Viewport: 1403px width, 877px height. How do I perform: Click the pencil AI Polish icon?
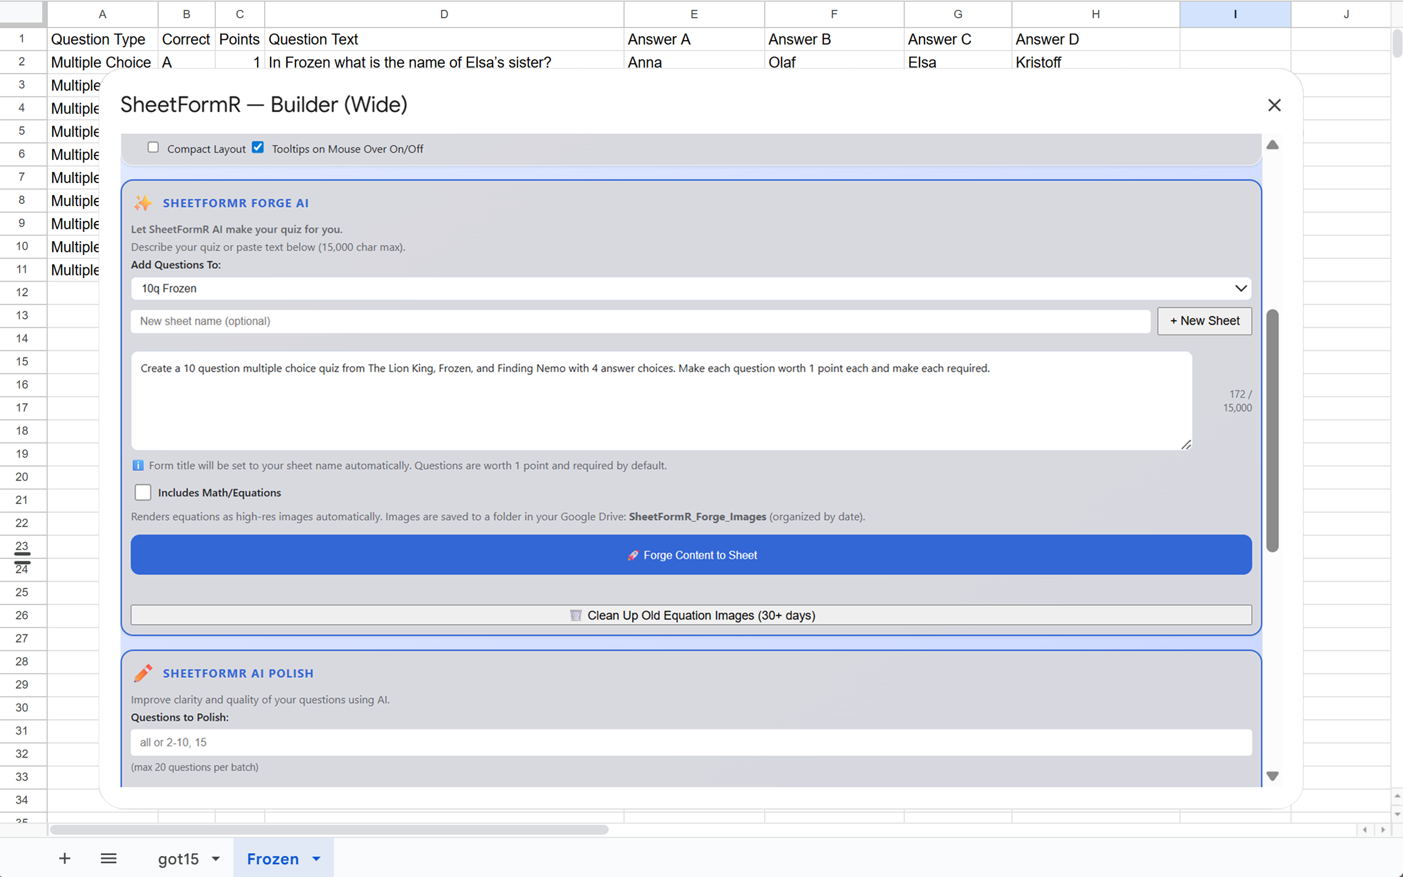142,673
